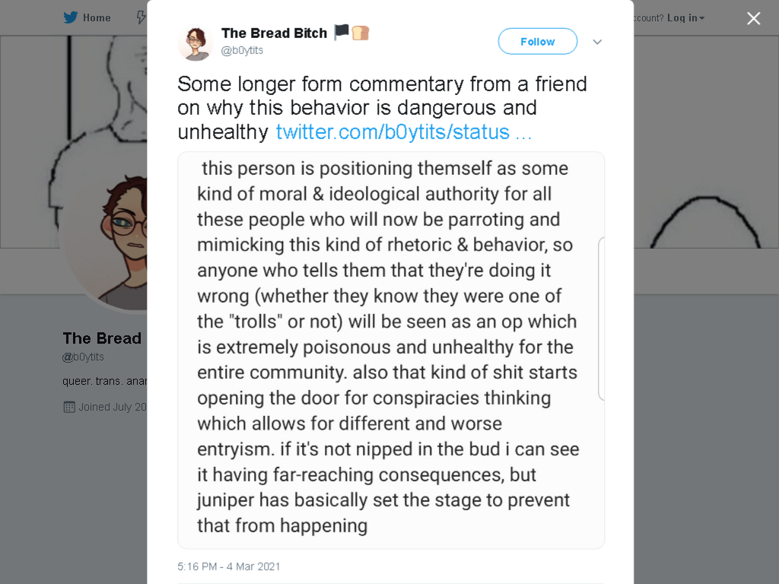Viewport: 779px width, 584px height.
Task: Open the Moments lightning bolt icon
Action: 141,18
